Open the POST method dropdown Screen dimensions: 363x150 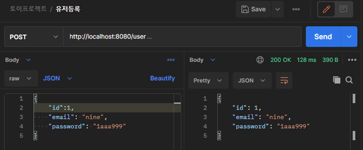coord(34,37)
